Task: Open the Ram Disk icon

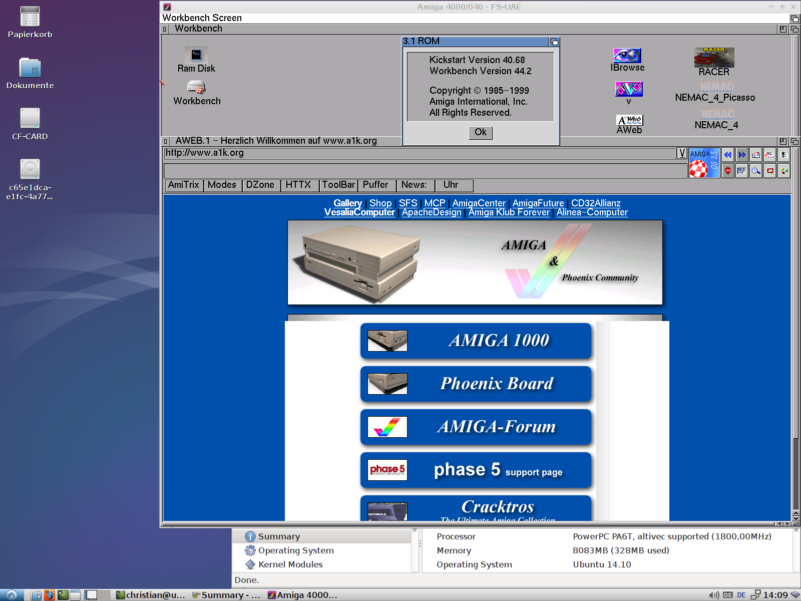Action: coord(196,55)
